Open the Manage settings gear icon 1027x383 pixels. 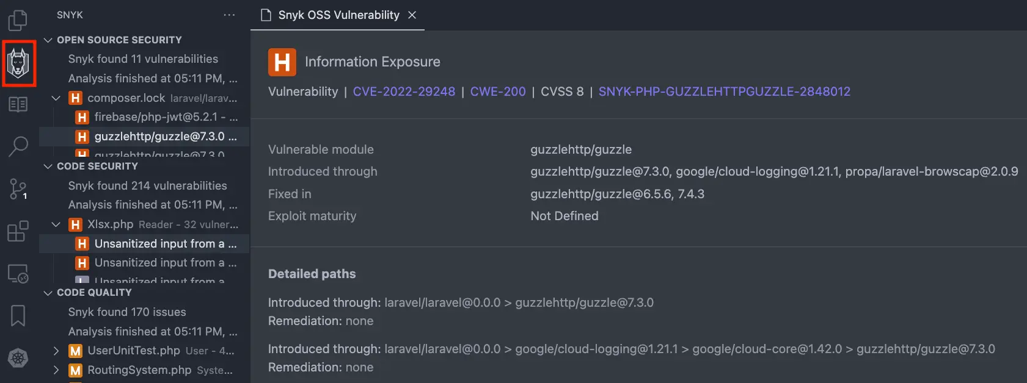coord(18,359)
